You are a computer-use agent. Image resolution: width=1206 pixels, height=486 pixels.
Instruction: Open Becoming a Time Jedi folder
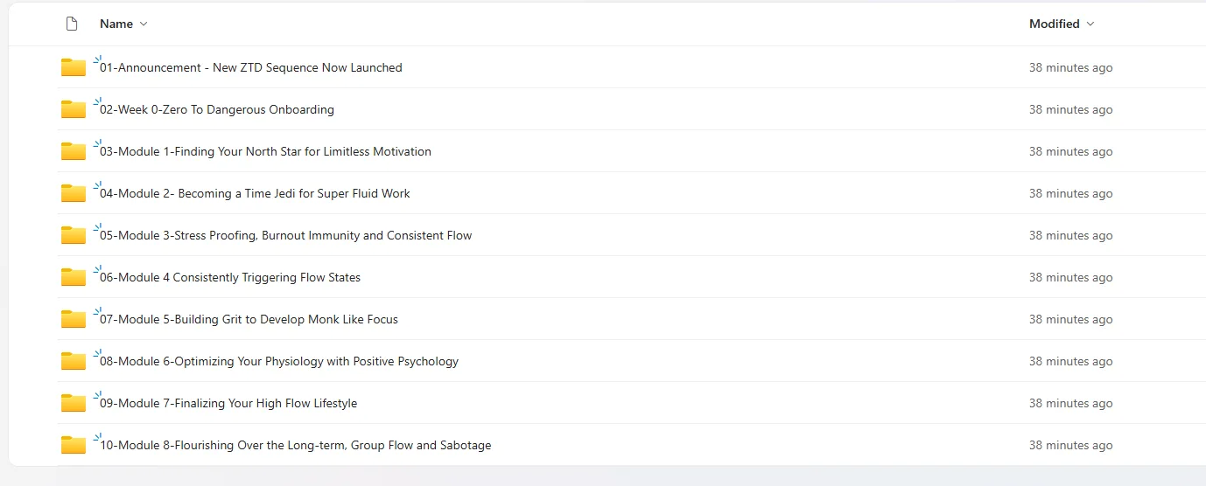[x=255, y=193]
